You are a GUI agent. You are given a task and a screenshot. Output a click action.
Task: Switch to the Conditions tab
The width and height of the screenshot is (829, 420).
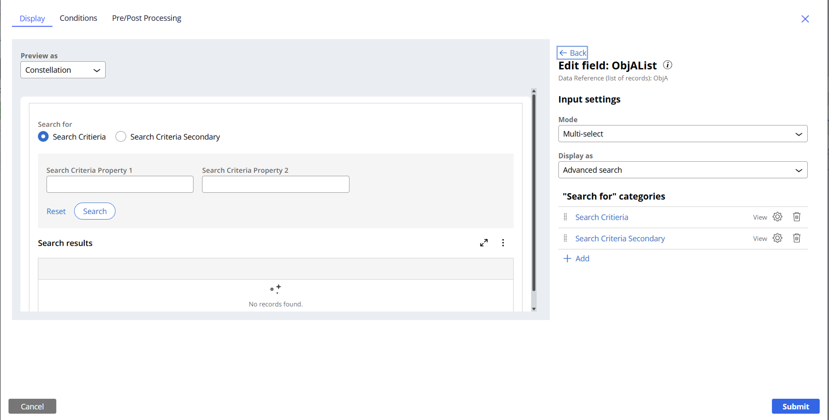pyautogui.click(x=78, y=18)
